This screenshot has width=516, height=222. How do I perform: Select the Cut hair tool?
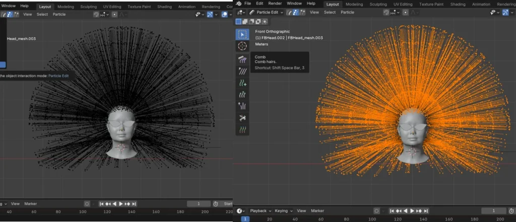pyautogui.click(x=242, y=118)
